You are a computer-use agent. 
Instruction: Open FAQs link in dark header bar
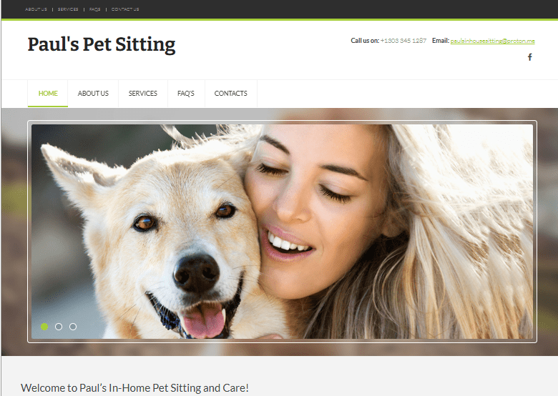[94, 9]
